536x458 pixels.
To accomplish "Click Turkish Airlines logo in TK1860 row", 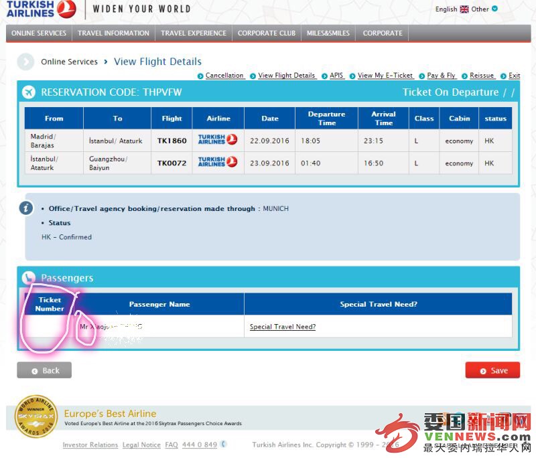I will (218, 139).
